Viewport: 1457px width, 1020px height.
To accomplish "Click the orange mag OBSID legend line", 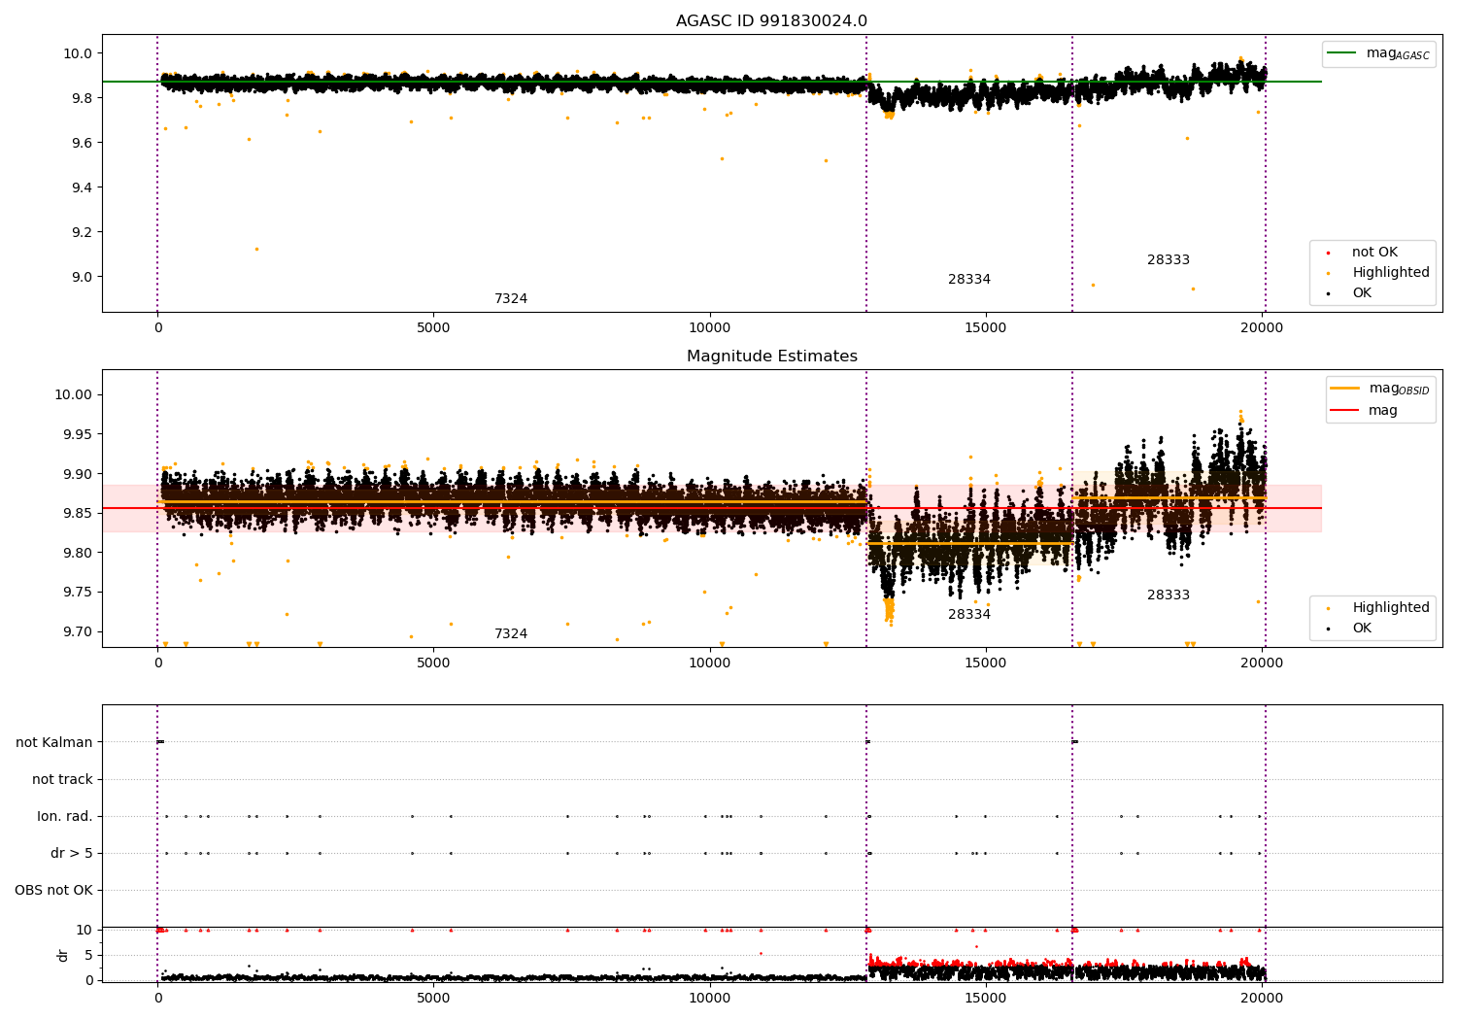I will tap(1344, 389).
